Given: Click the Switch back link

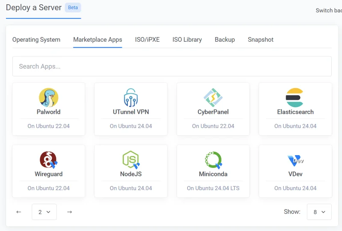Looking at the screenshot, I should pyautogui.click(x=329, y=10).
